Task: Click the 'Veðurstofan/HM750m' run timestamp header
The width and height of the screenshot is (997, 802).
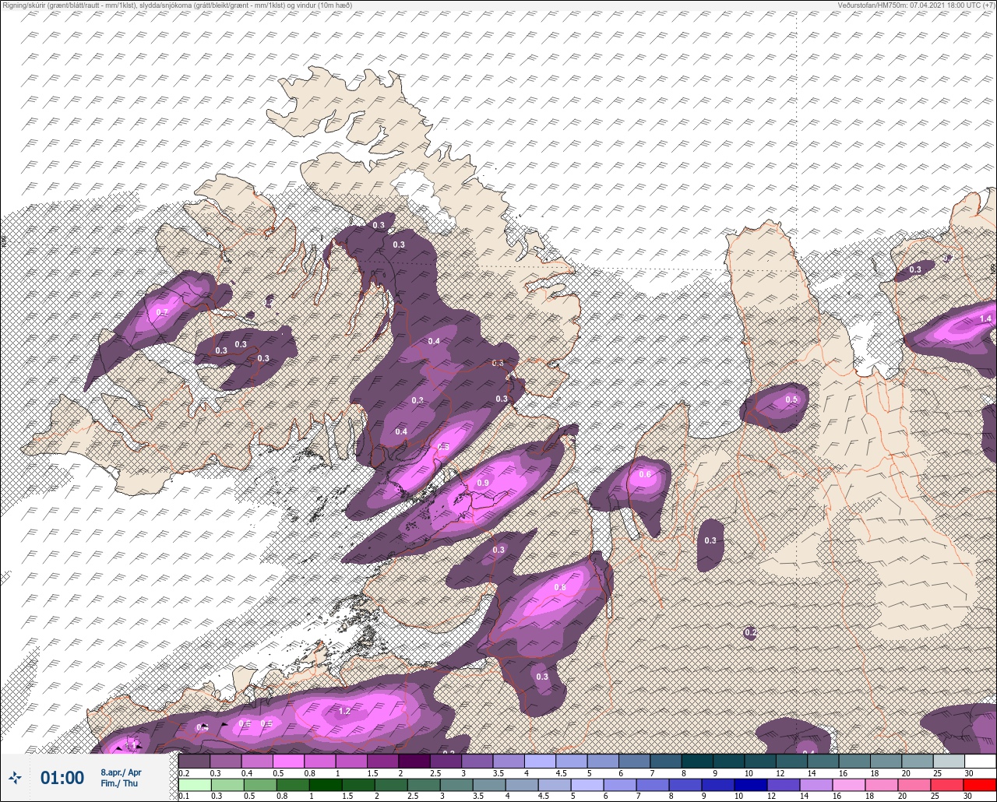Action: click(916, 5)
